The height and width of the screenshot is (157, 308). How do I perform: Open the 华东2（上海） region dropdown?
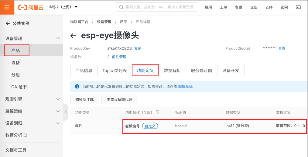click(63, 7)
